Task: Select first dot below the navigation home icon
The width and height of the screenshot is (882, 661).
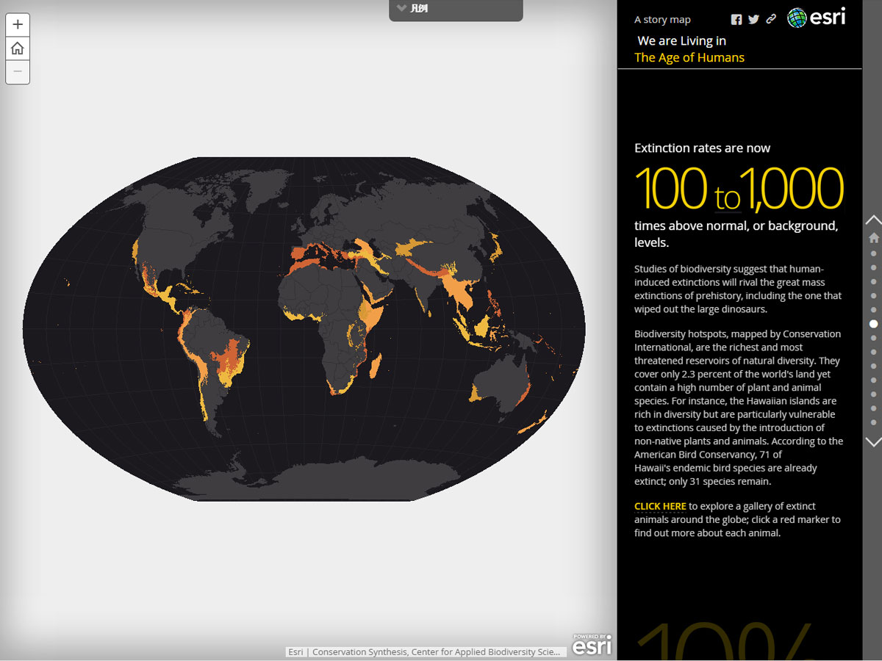Action: [873, 253]
